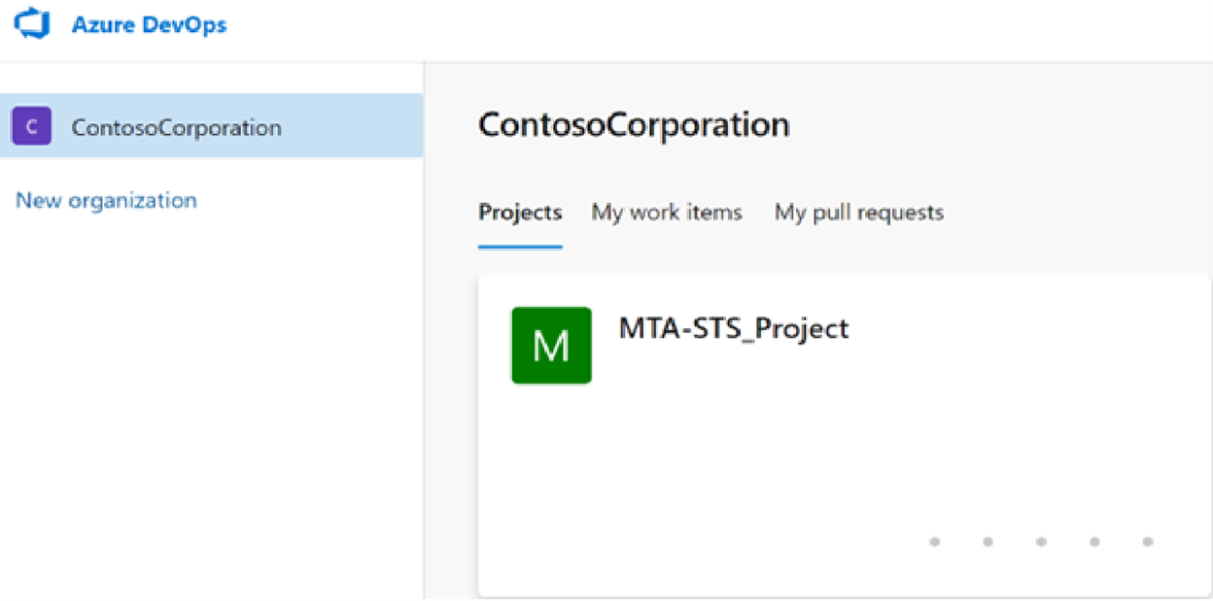Go to the My pull requests tab

858,212
